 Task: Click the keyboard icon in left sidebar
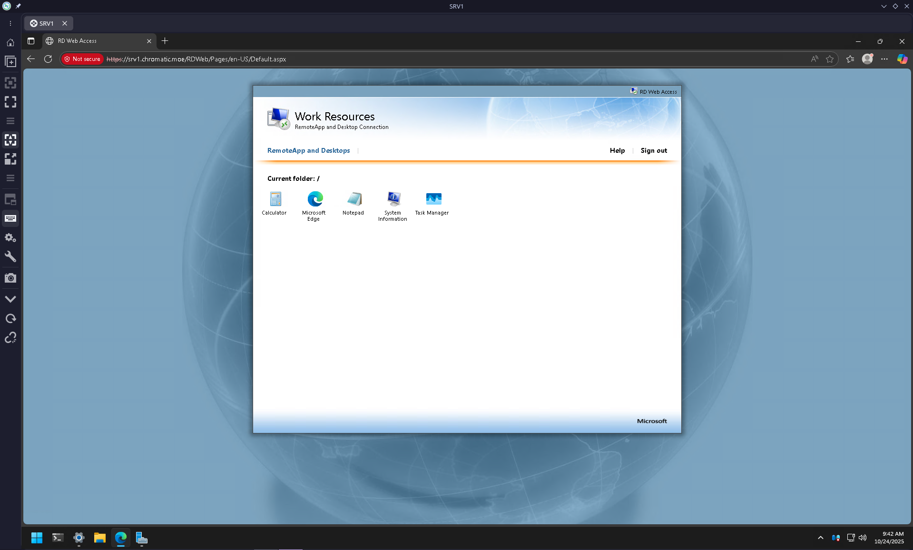10,218
